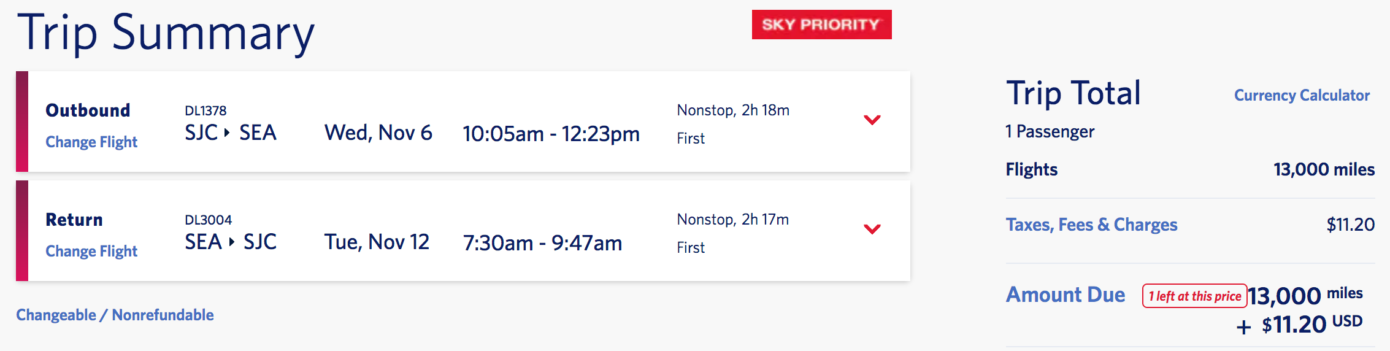Click the SJC to SEA route arrow
The image size is (1390, 351).
(227, 132)
